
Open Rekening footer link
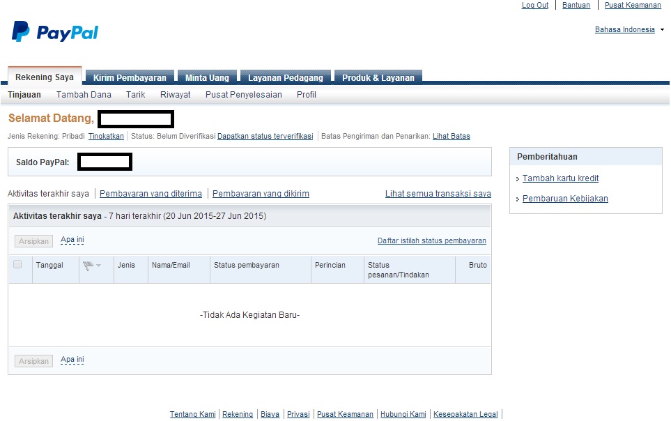tap(238, 414)
